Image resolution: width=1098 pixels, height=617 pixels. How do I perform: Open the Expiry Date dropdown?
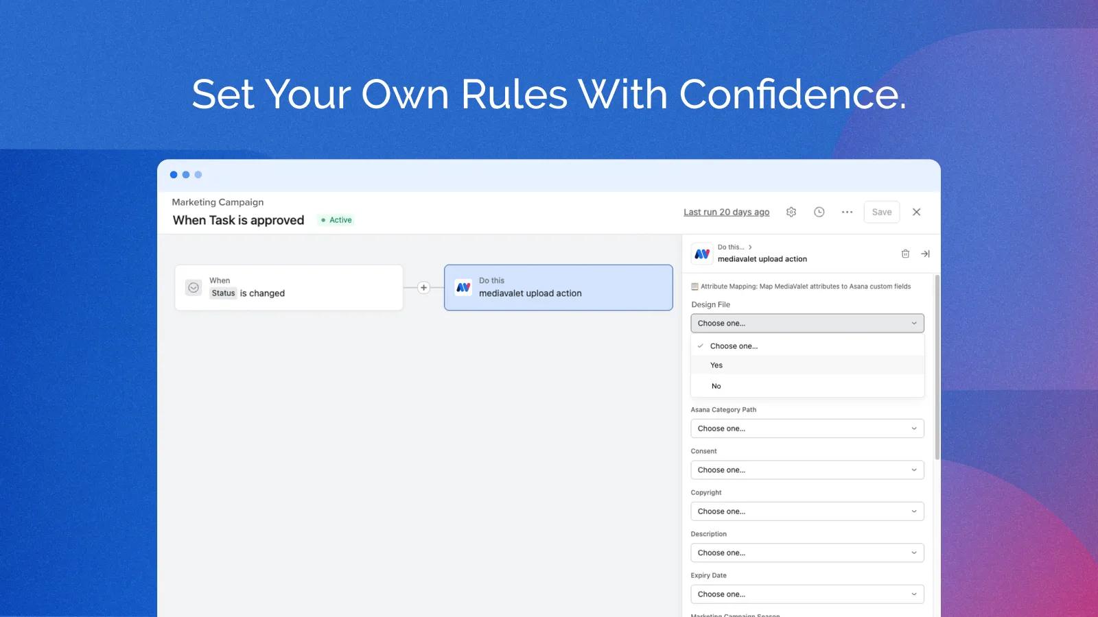[x=807, y=594]
